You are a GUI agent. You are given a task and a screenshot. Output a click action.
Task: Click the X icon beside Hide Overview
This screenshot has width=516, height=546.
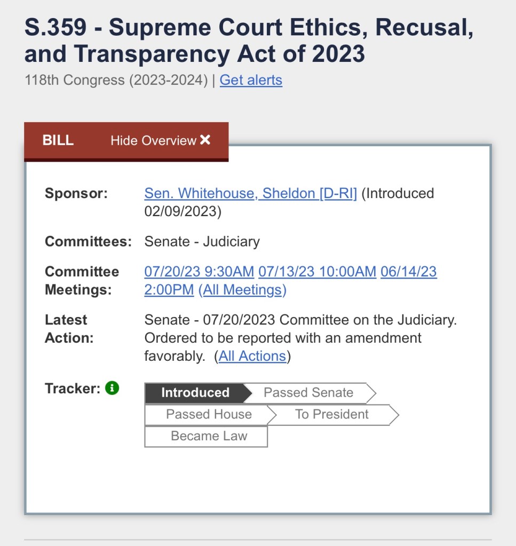(205, 140)
